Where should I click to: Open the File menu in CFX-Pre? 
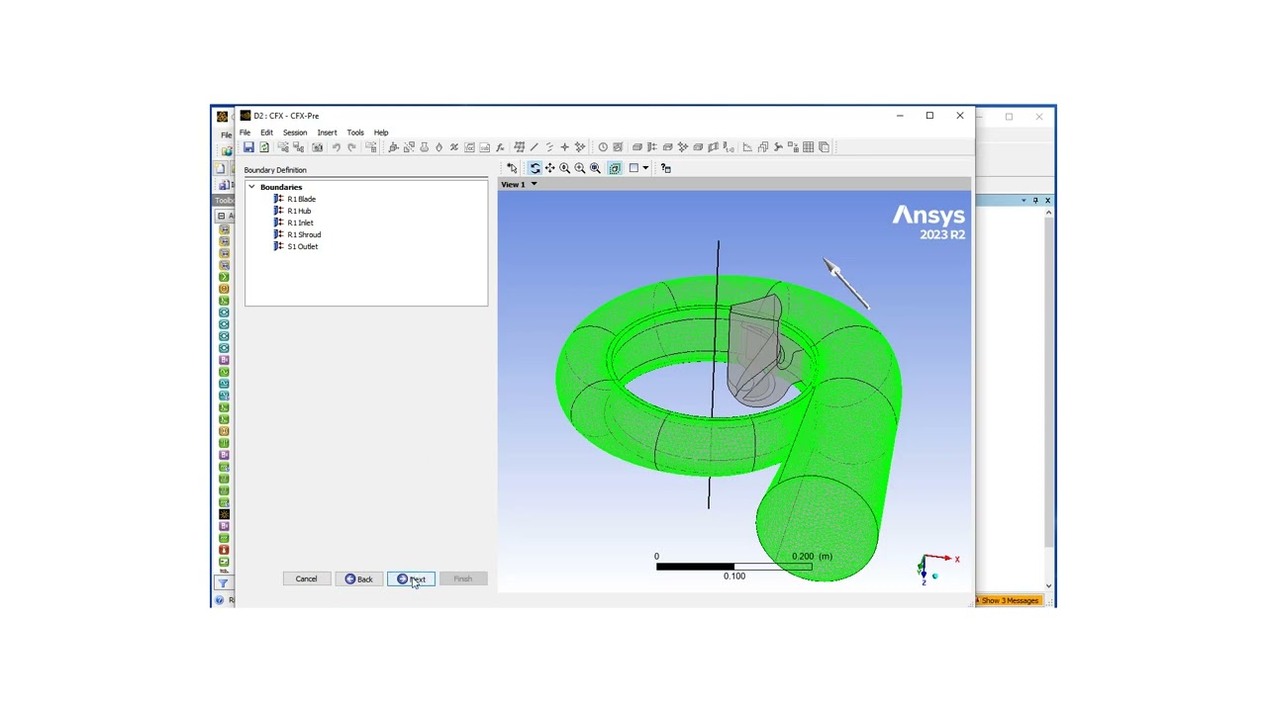tap(244, 133)
